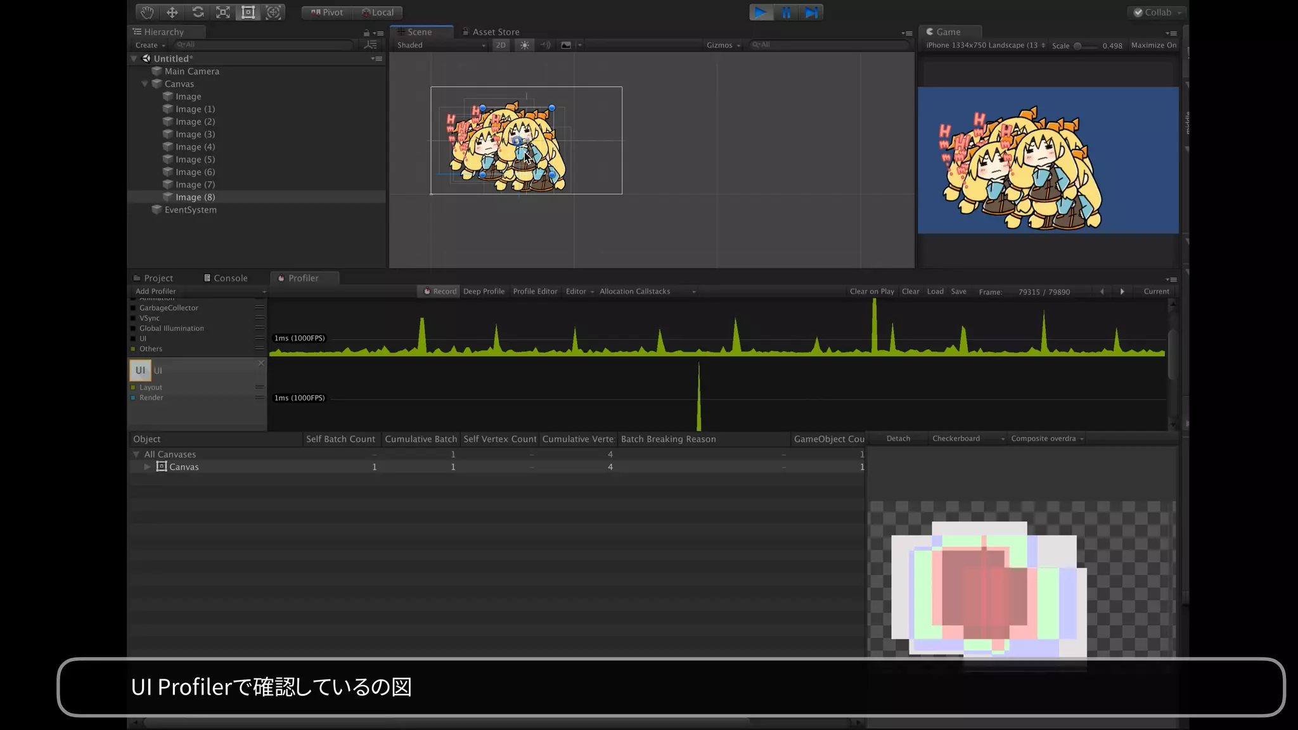This screenshot has height=730, width=1298.
Task: Open the Asset Store tab
Action: [491, 32]
